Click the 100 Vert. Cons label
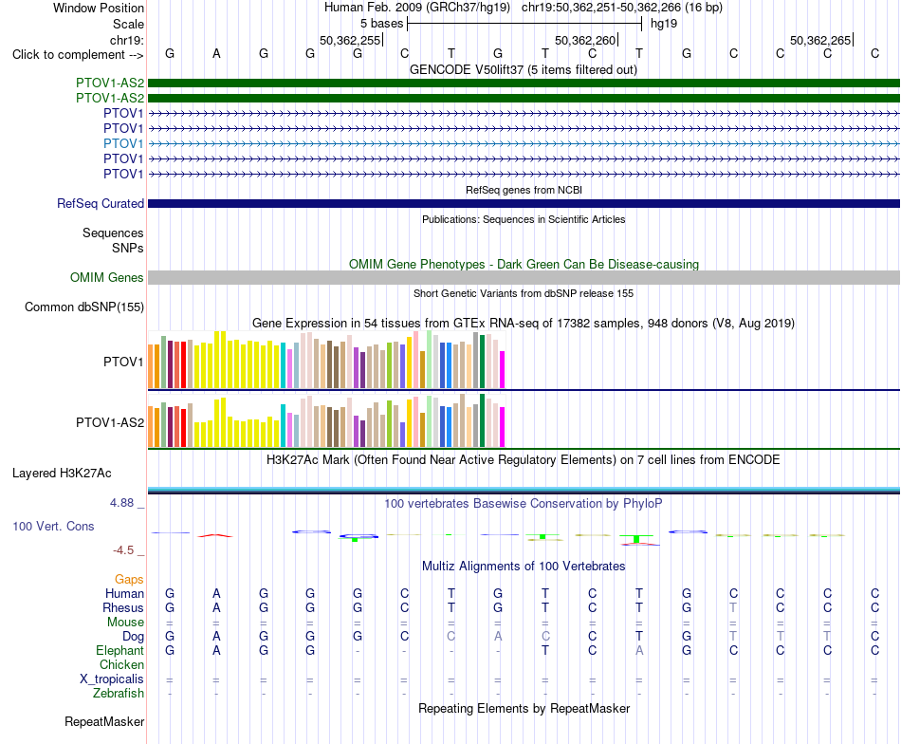Viewport: 901px width, 744px height. tap(53, 526)
